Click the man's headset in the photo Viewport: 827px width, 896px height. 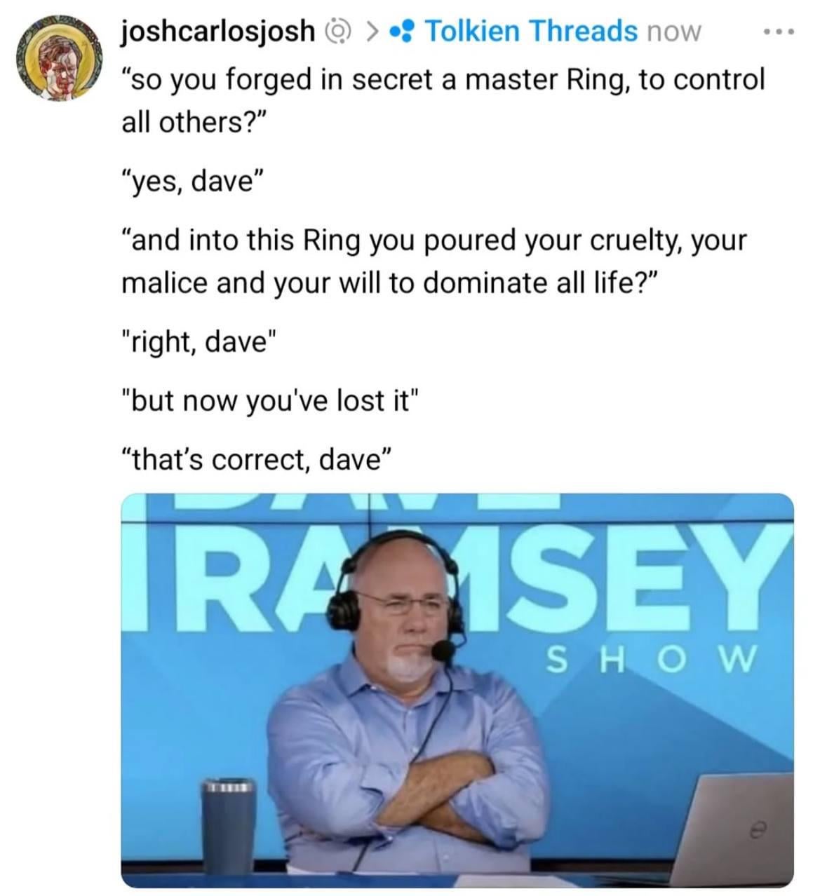401,603
